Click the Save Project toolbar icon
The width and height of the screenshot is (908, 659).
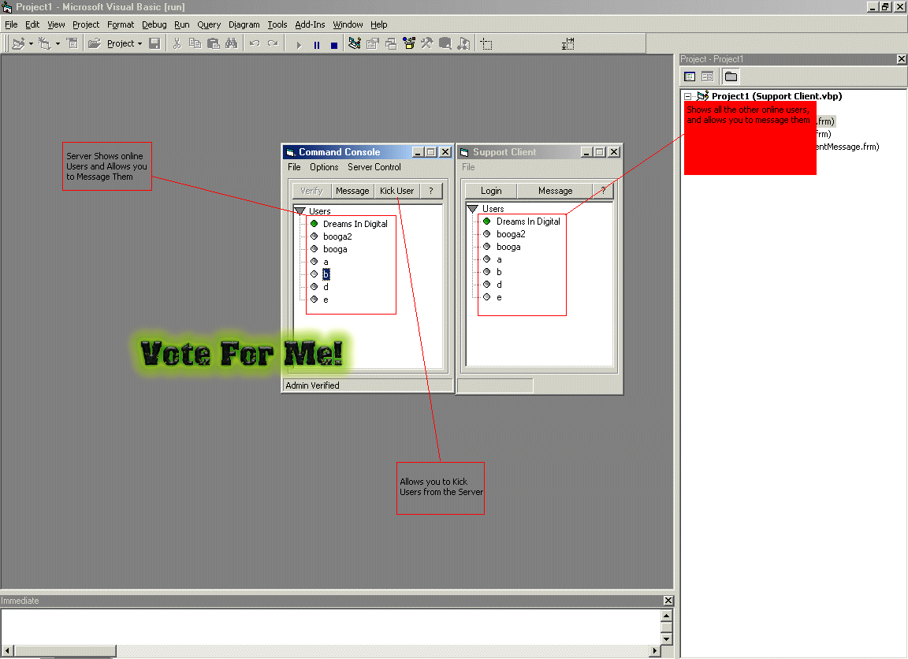[x=155, y=44]
